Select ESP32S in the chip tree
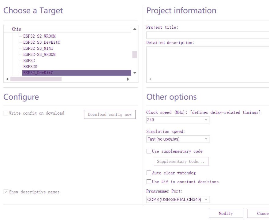The height and width of the screenshot is (220, 269). coord(30,67)
